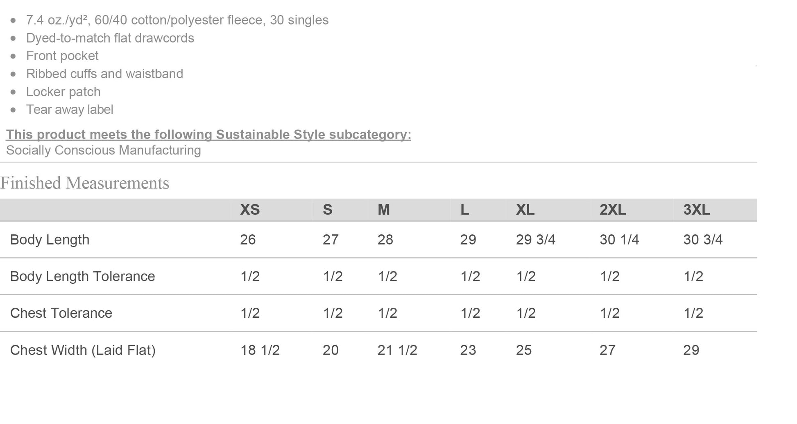797x424 pixels.
Task: Click the Dyed-to-match flat drawcords bullet
Action: click(110, 38)
